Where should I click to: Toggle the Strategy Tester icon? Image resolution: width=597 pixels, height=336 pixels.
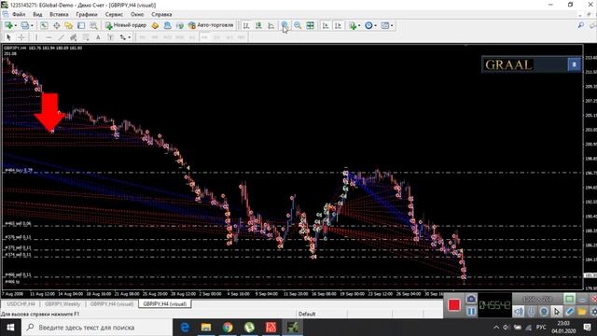[93, 25]
